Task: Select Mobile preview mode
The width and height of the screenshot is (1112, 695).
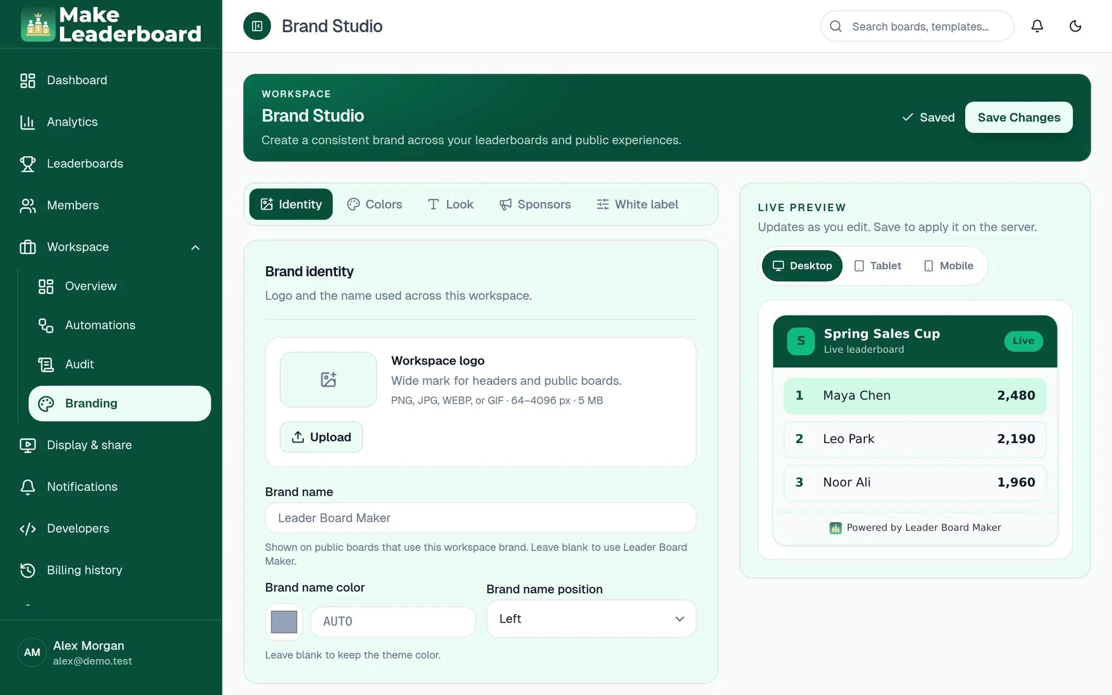Action: pos(948,266)
